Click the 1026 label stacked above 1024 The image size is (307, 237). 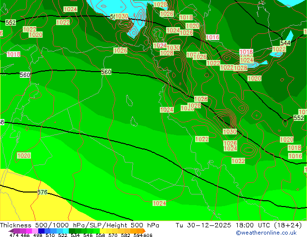click(230, 143)
